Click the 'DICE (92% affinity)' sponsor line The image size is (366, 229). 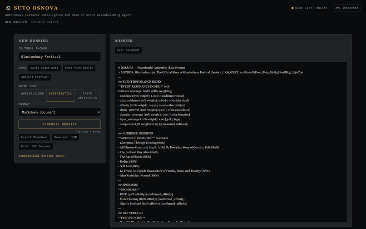coord(145,194)
